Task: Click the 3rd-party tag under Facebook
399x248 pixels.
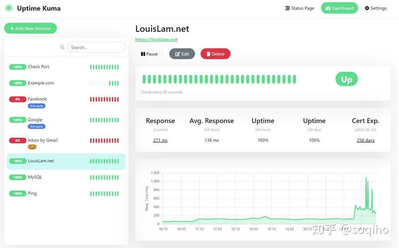Action: pyautogui.click(x=37, y=106)
